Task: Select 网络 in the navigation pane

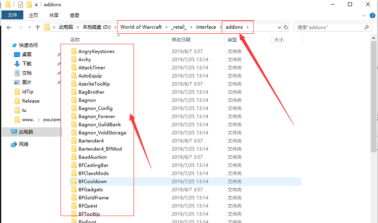Action: (23, 144)
